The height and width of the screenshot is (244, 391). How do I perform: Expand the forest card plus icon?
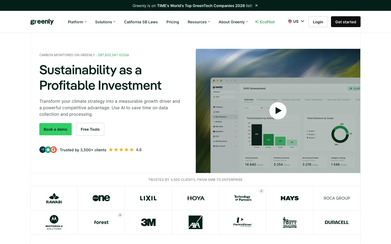pyautogui.click(x=120, y=215)
